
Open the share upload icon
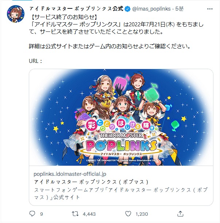click(180, 213)
